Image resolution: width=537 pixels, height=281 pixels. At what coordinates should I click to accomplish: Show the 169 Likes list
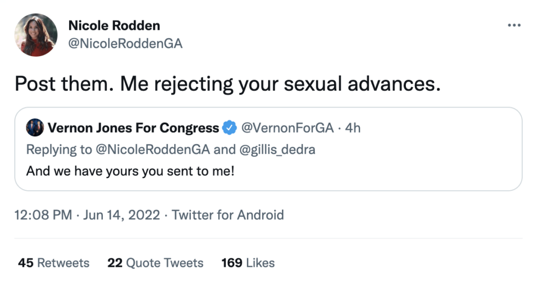coord(248,263)
